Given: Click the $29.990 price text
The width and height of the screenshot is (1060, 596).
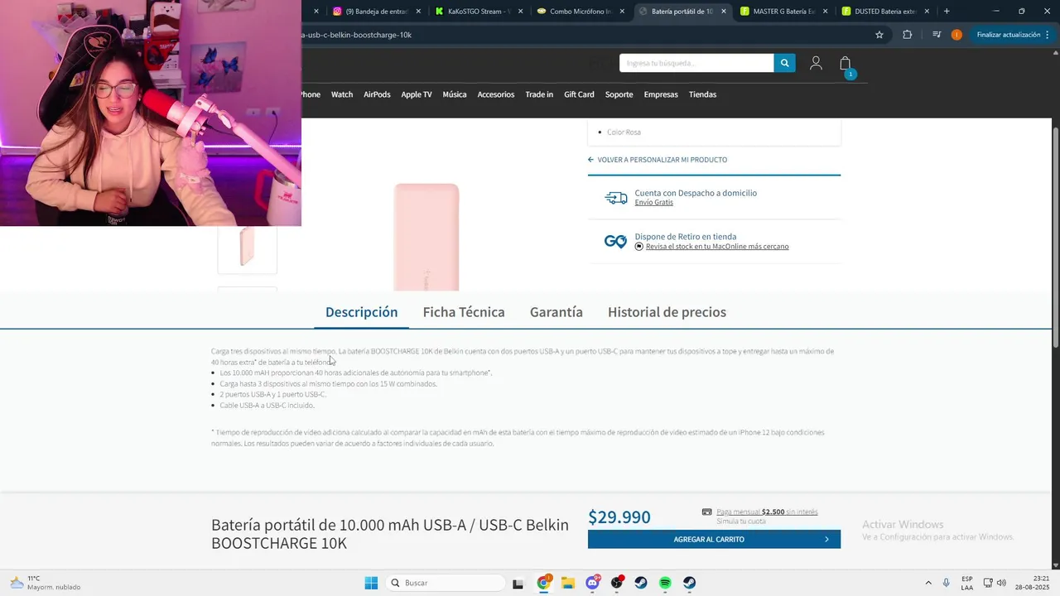Looking at the screenshot, I should click(x=619, y=517).
